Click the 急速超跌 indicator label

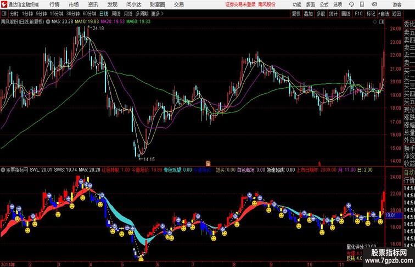pos(275,170)
